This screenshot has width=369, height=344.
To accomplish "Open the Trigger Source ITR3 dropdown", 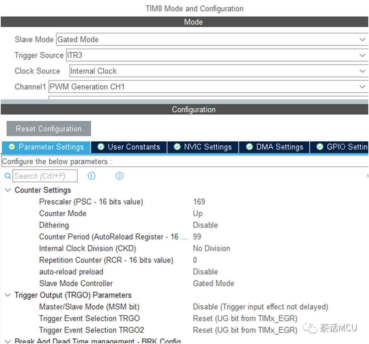I will point(217,55).
